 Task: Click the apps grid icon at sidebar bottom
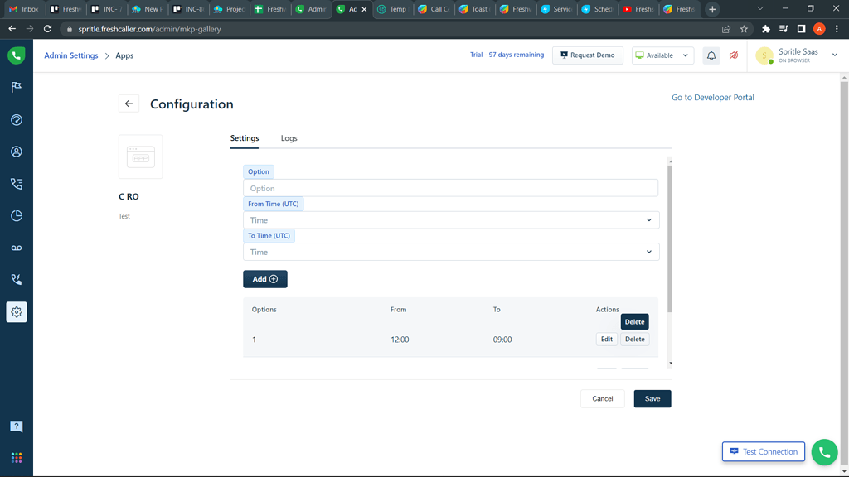click(x=17, y=457)
